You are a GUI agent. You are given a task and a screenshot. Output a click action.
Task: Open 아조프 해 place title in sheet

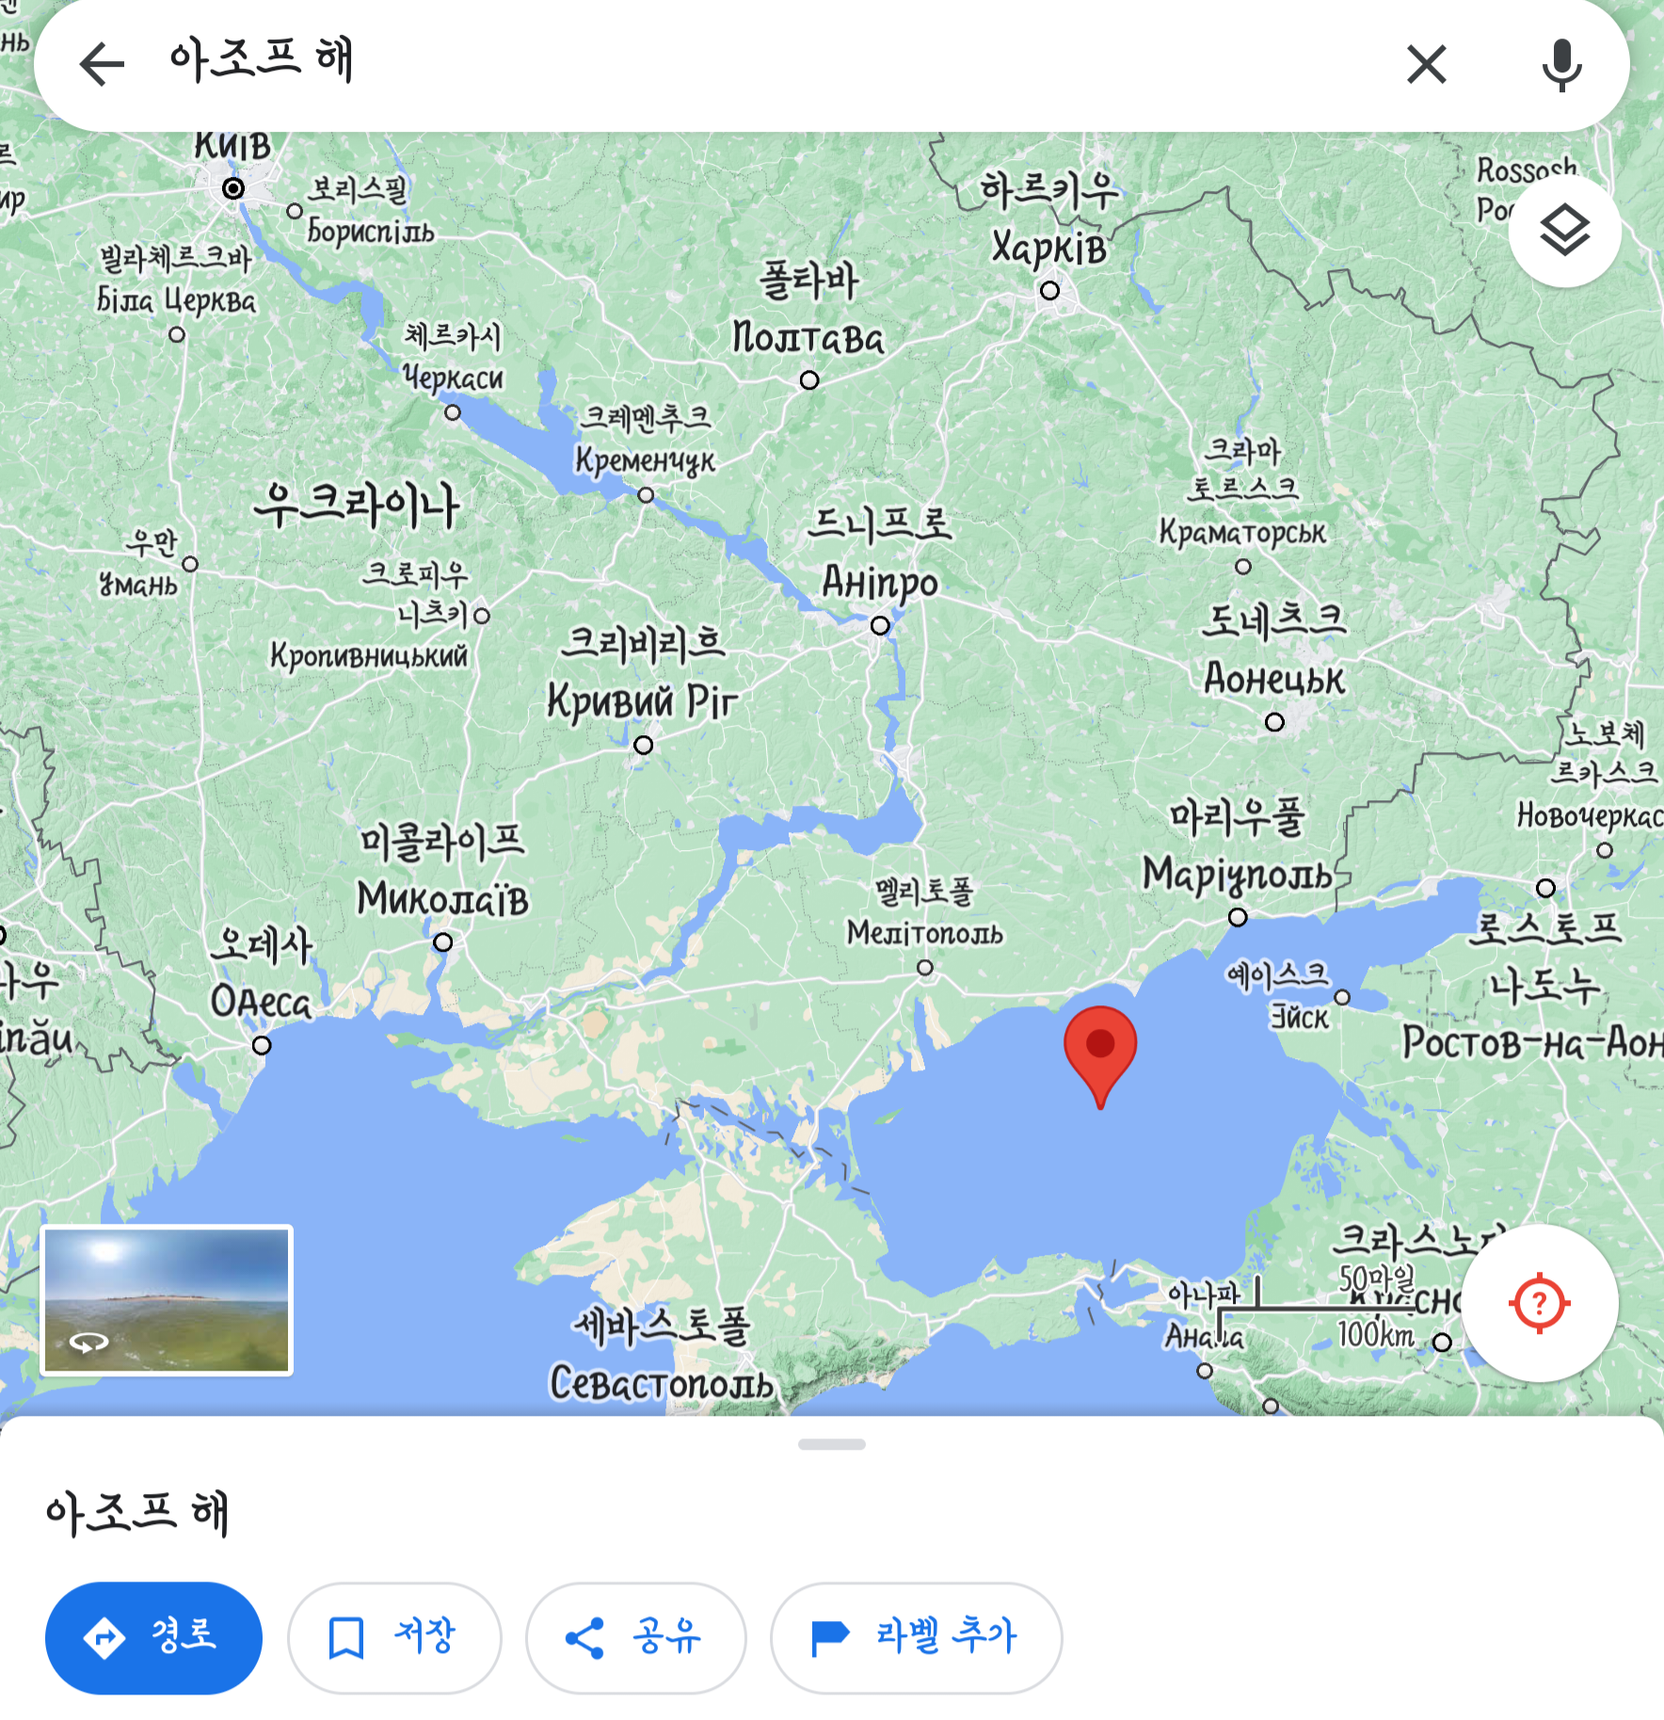[x=137, y=1513]
